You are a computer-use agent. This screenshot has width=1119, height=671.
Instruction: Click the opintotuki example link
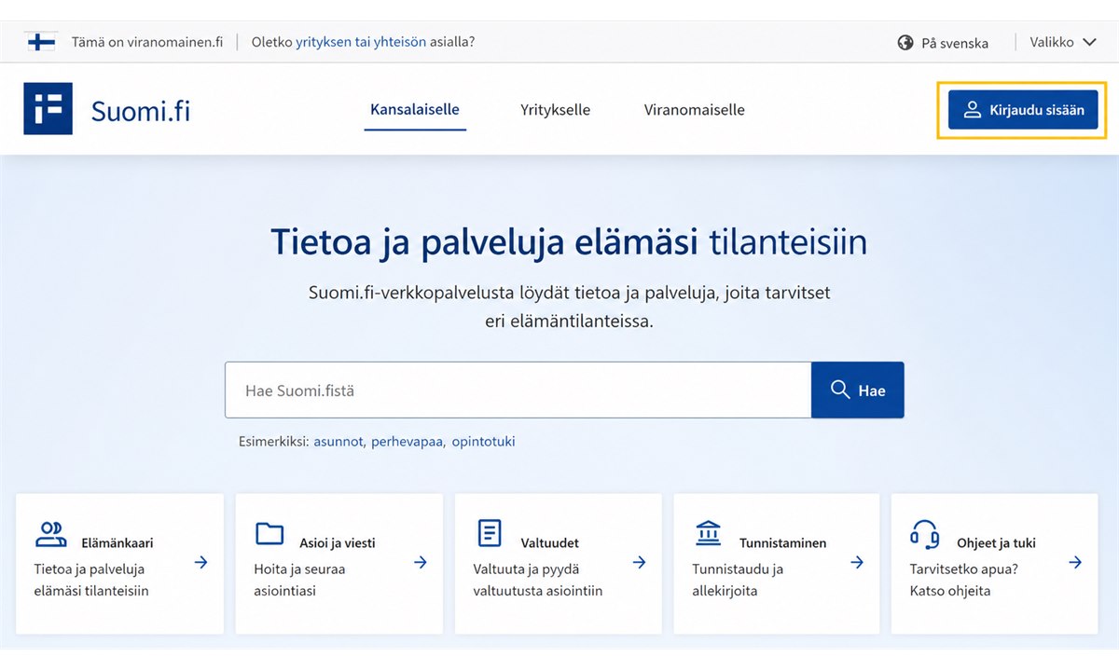pyautogui.click(x=483, y=442)
